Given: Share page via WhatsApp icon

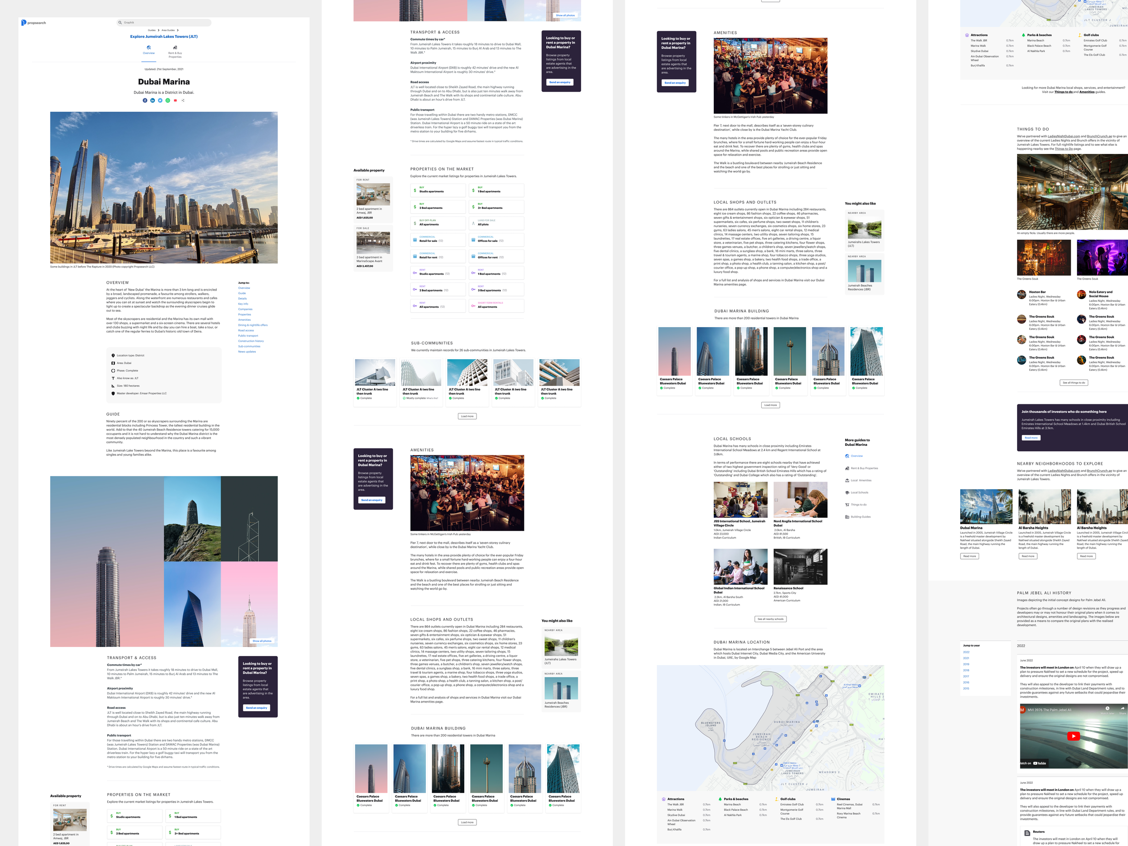Looking at the screenshot, I should coord(168,101).
